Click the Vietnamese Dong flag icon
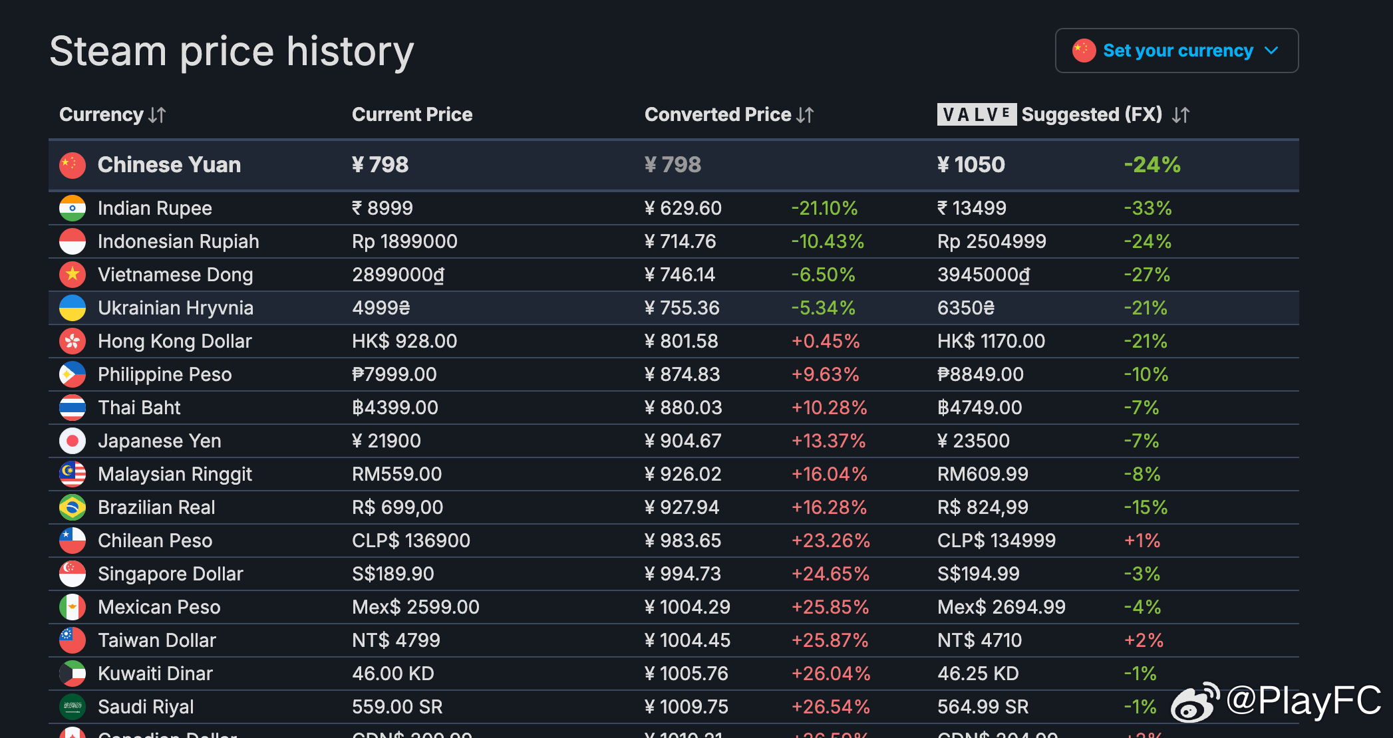The width and height of the screenshot is (1393, 738). (x=73, y=275)
